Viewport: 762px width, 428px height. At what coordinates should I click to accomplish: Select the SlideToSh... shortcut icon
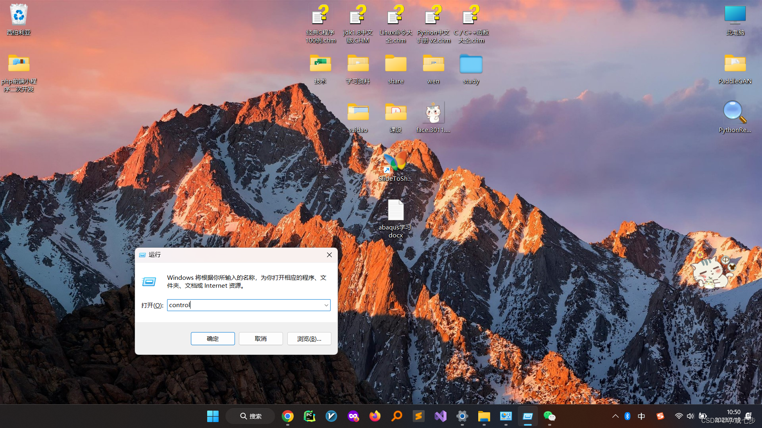(x=395, y=162)
